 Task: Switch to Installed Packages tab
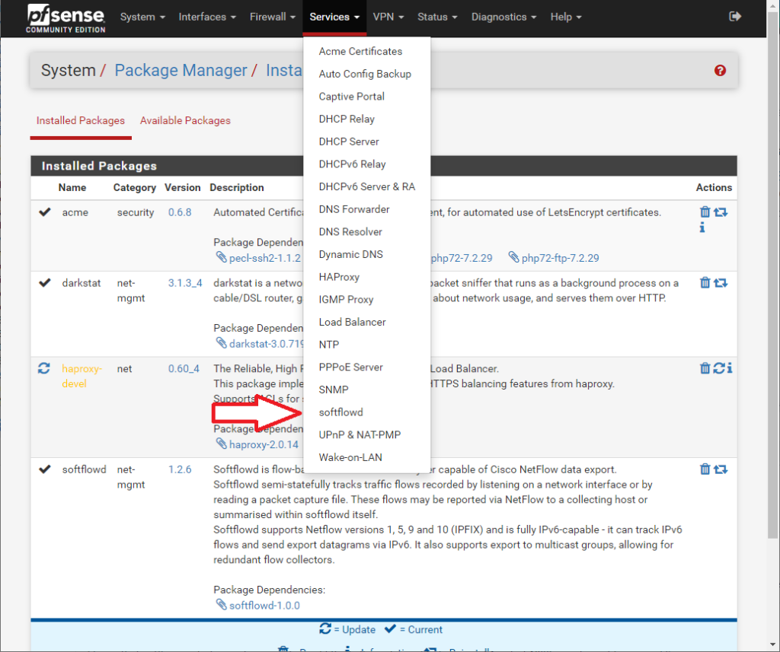point(81,121)
